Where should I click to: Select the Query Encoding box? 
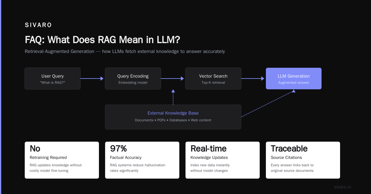(x=133, y=79)
